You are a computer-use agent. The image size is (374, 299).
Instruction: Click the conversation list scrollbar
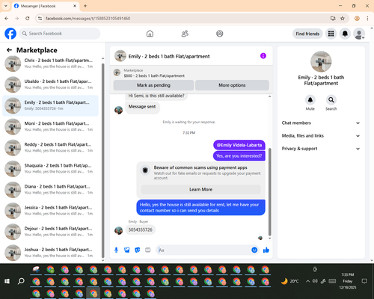(103, 161)
